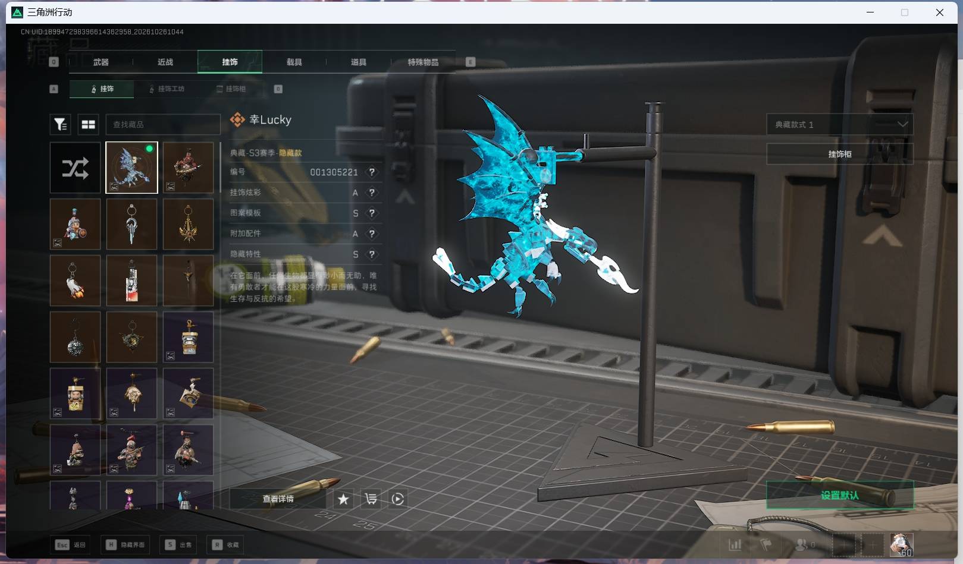
Task: Expand the 典藏款式 1 style dropdown
Action: pos(840,124)
